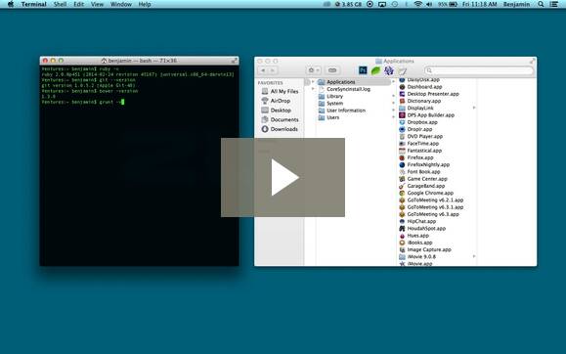The image size is (566, 354).
Task: Select DPS App Builder.app
Action: click(426, 114)
